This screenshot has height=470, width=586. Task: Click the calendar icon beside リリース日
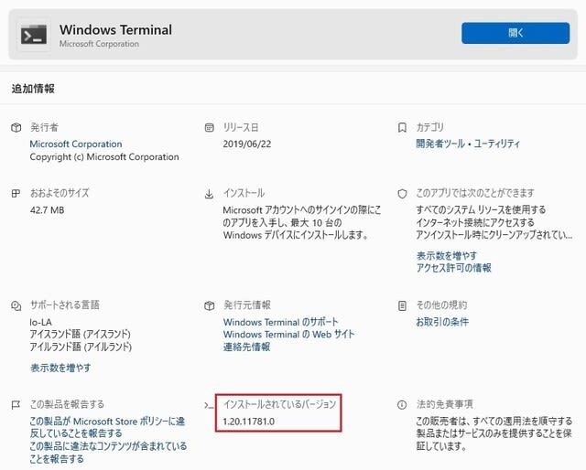[x=210, y=128]
